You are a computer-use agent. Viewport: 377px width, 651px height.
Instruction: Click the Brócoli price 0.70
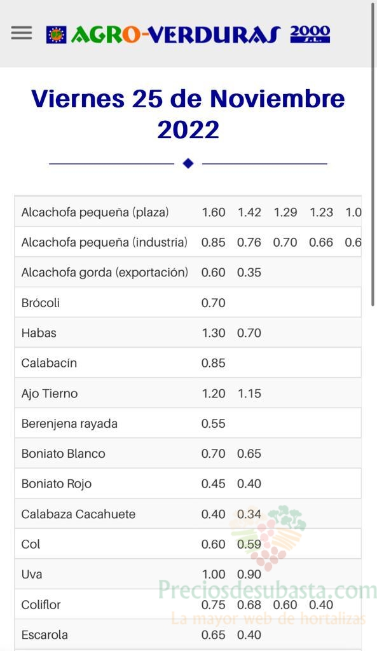(214, 303)
